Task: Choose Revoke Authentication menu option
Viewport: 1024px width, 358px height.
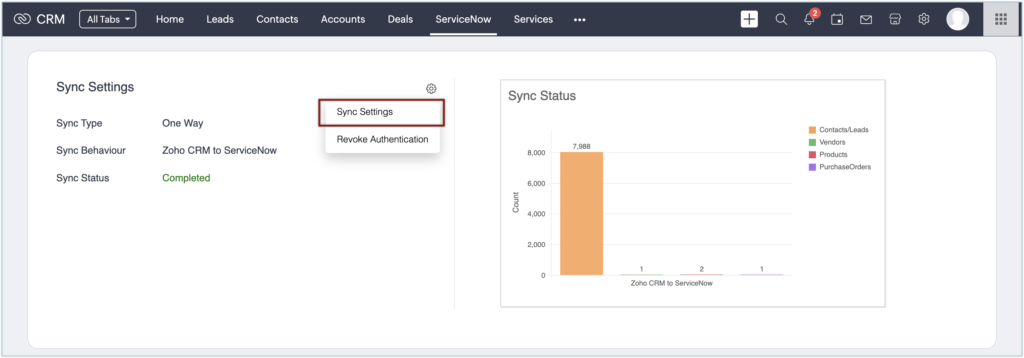Action: (x=382, y=139)
